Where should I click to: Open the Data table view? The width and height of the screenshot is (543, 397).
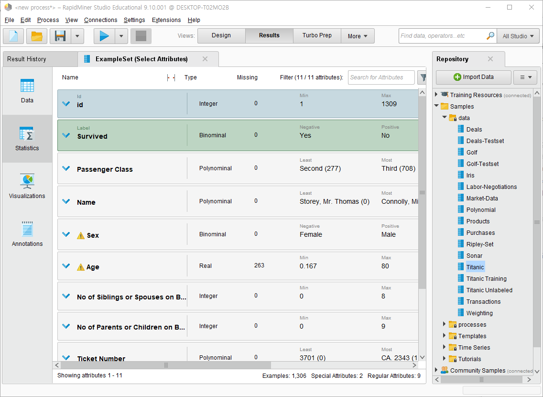click(x=27, y=91)
